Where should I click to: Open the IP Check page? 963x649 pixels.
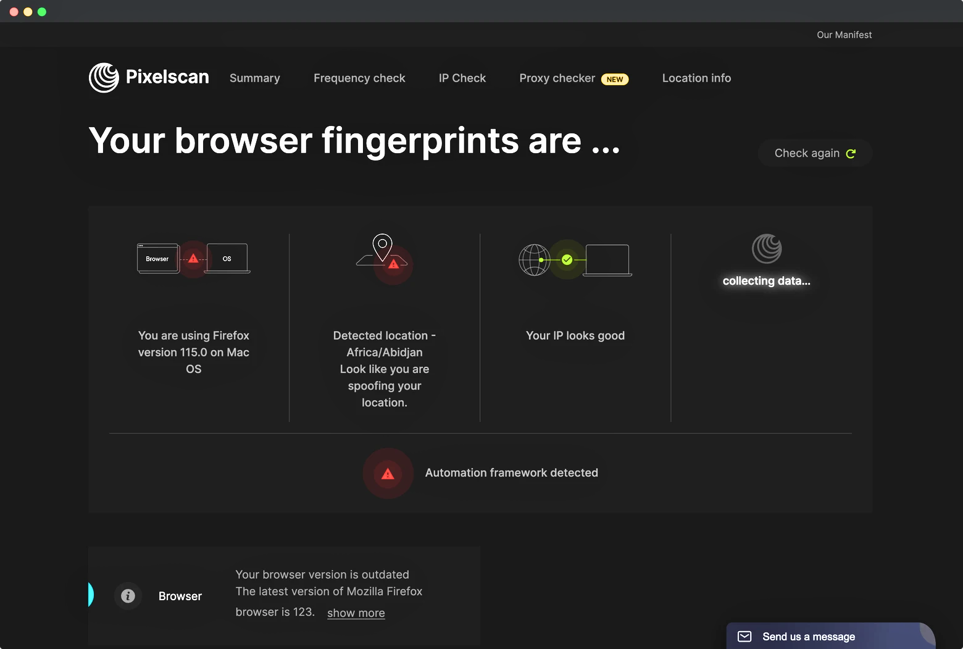462,78
